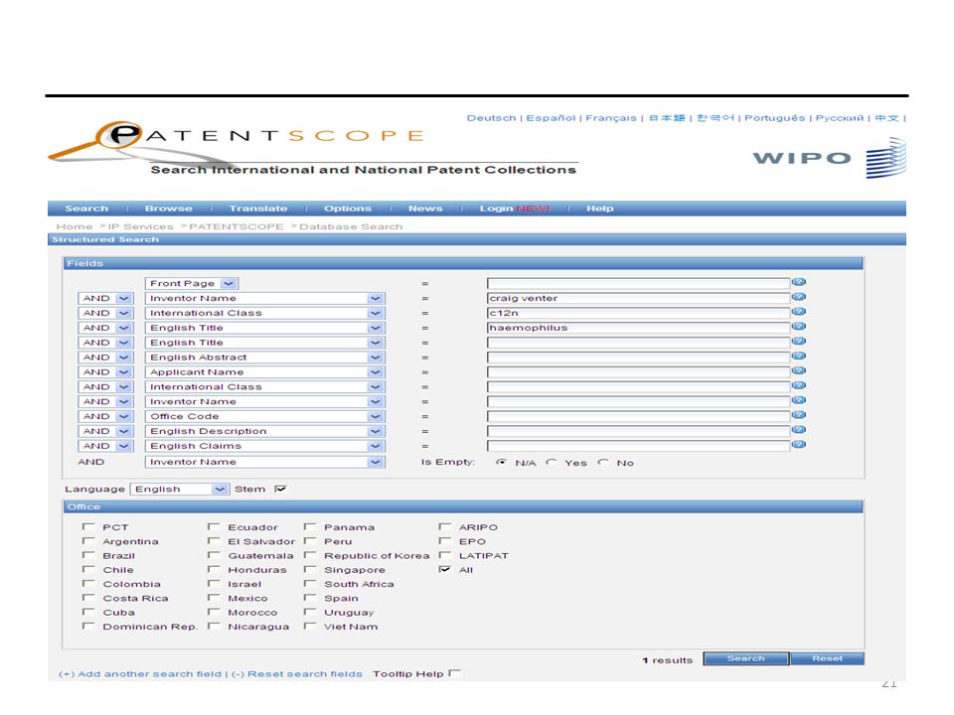Viewport: 954px width, 715px height.
Task: Click Add another search field link
Action: click(x=140, y=673)
